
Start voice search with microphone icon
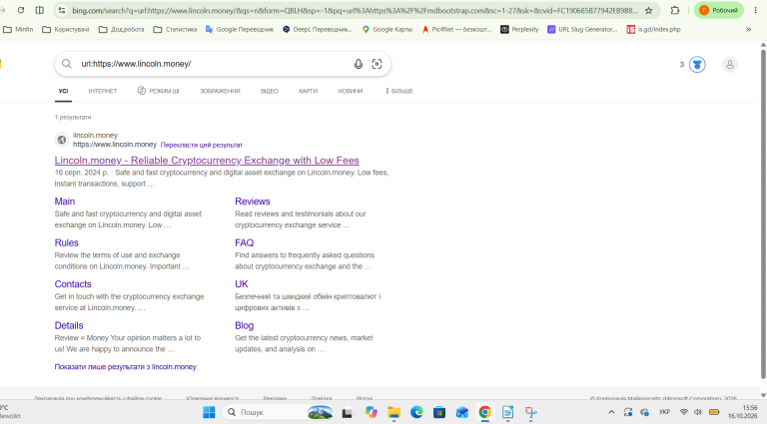click(x=359, y=64)
